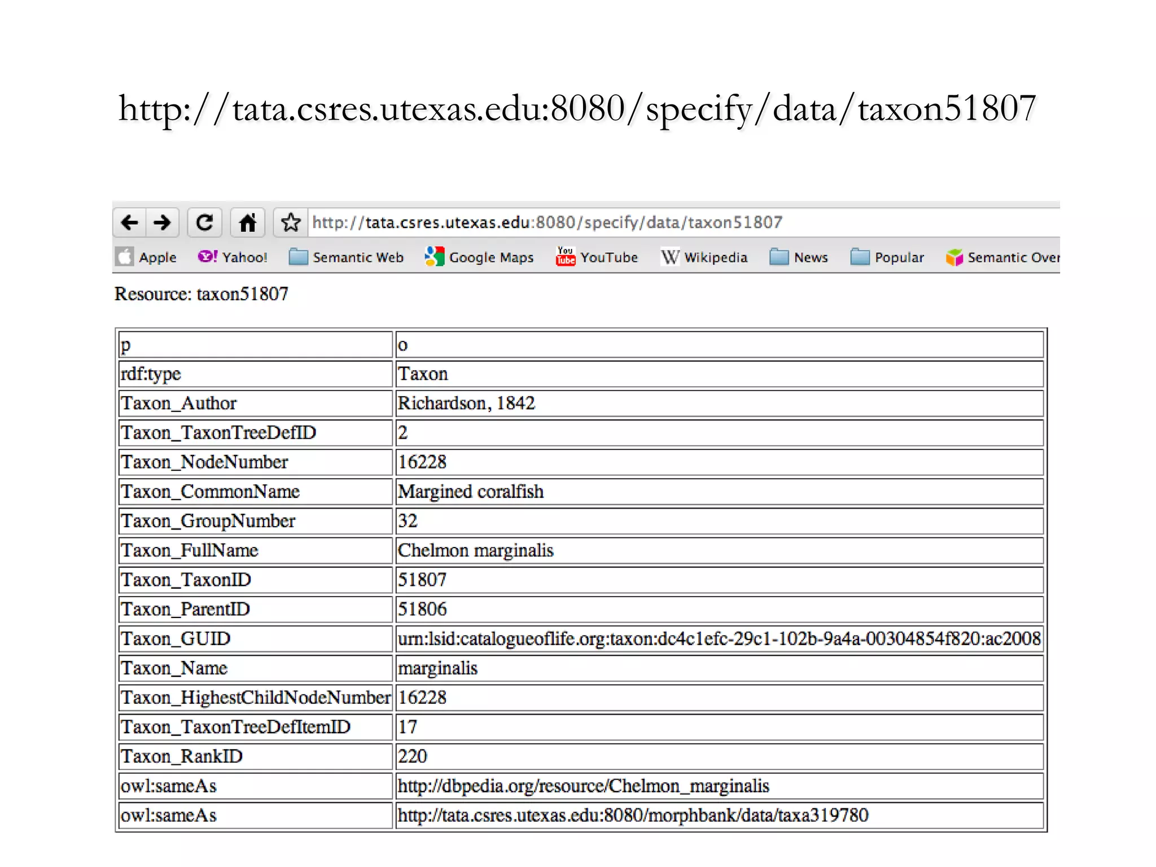
Task: Click the browser forward arrow button
Action: 163,222
